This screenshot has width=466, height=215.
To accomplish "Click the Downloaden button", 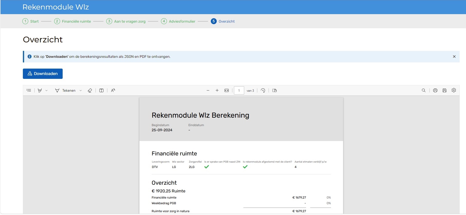I will pyautogui.click(x=43, y=74).
